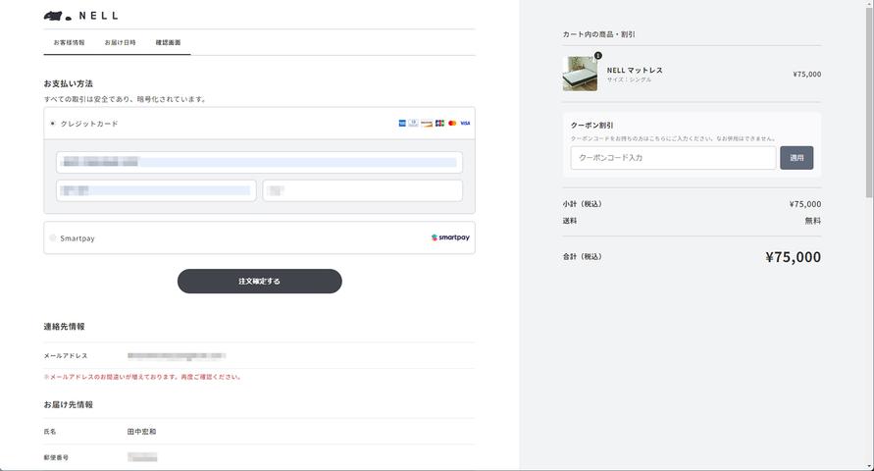Click the Visa card icon
Viewport: 874px width, 471px height.
[x=465, y=124]
